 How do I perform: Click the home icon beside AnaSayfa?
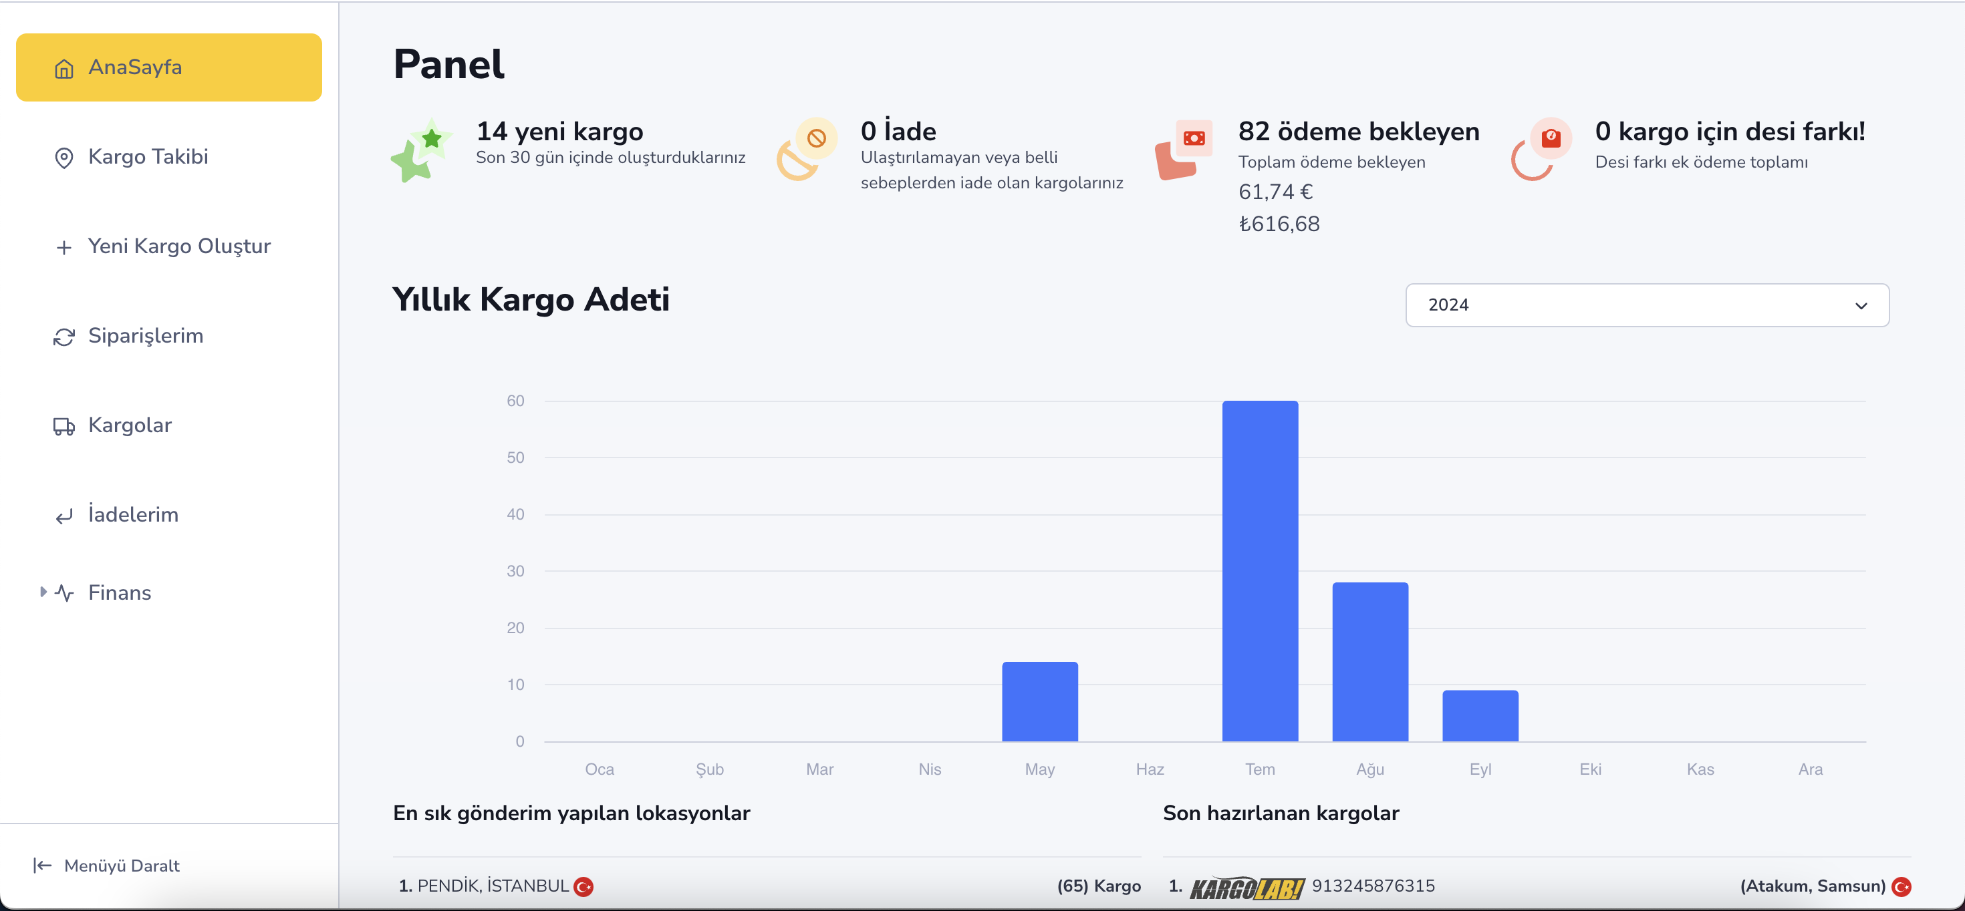pos(64,69)
